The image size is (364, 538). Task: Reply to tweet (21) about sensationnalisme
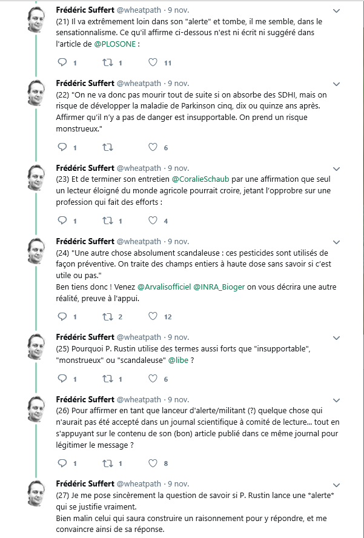[x=61, y=62]
